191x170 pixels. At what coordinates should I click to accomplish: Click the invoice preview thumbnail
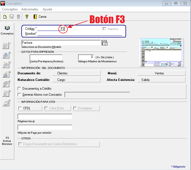(x=161, y=52)
